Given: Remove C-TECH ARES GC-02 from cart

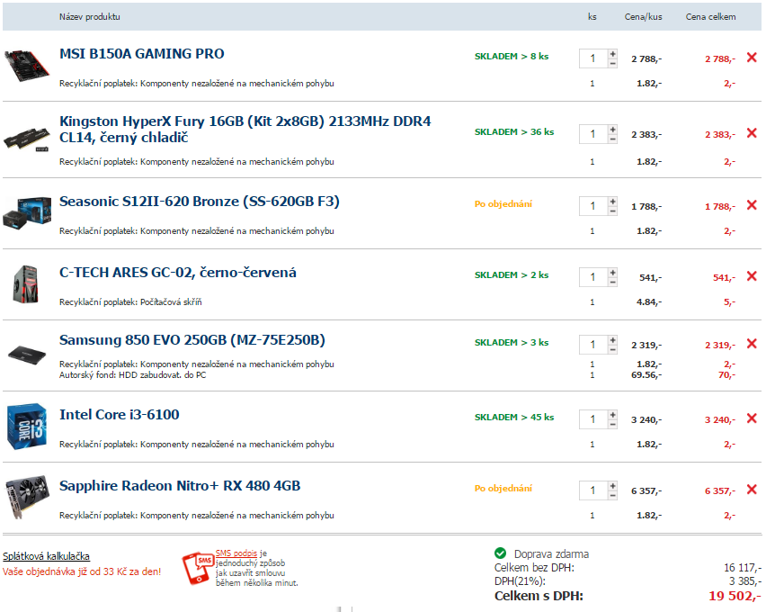Looking at the screenshot, I should pyautogui.click(x=752, y=276).
